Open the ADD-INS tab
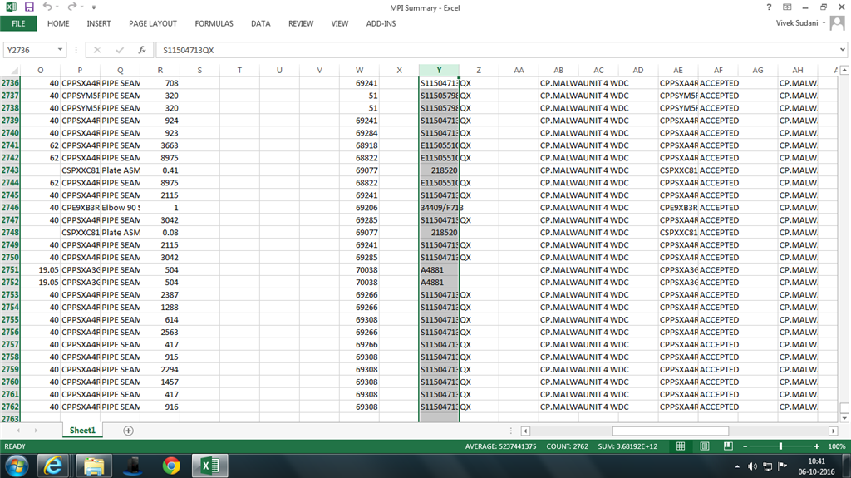851x478 pixels. (381, 23)
